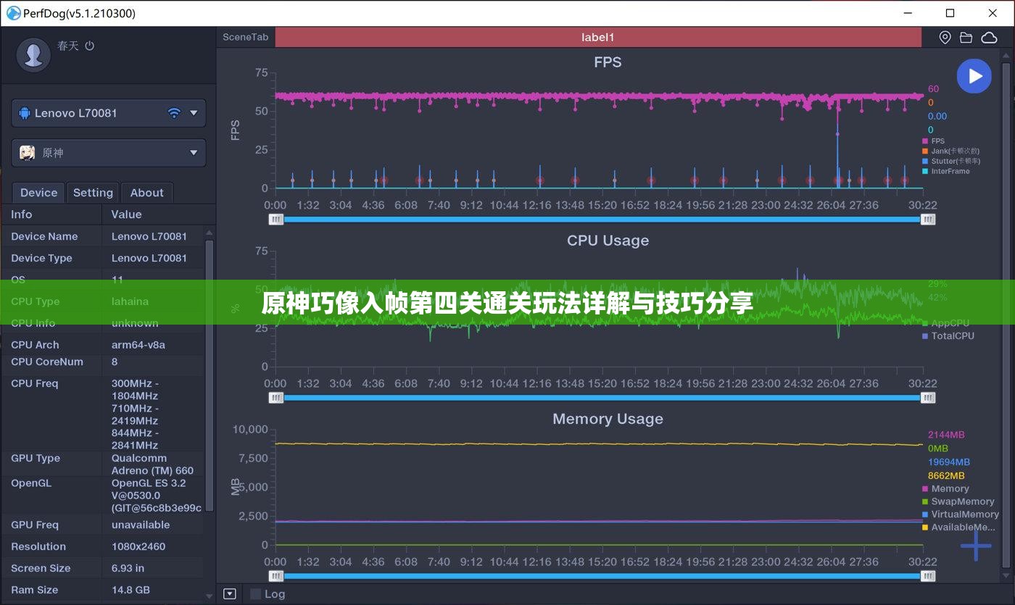
Task: Click CPU Usage chart left range handle
Action: [275, 398]
